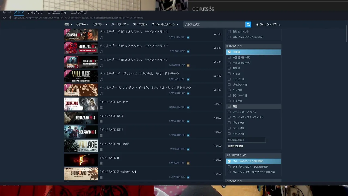Screen dimensions: 348x196
Task: Open the コミュニティ tab
Action: coord(57,12)
